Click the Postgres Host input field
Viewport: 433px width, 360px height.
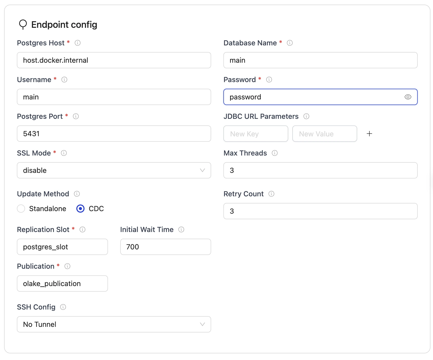pyautogui.click(x=114, y=60)
